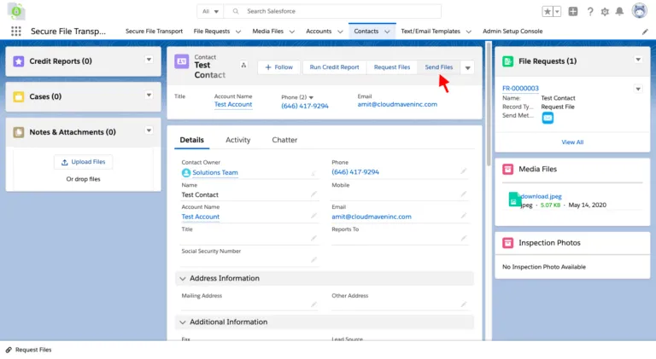
Task: Click the Send Files button
Action: [x=439, y=67]
